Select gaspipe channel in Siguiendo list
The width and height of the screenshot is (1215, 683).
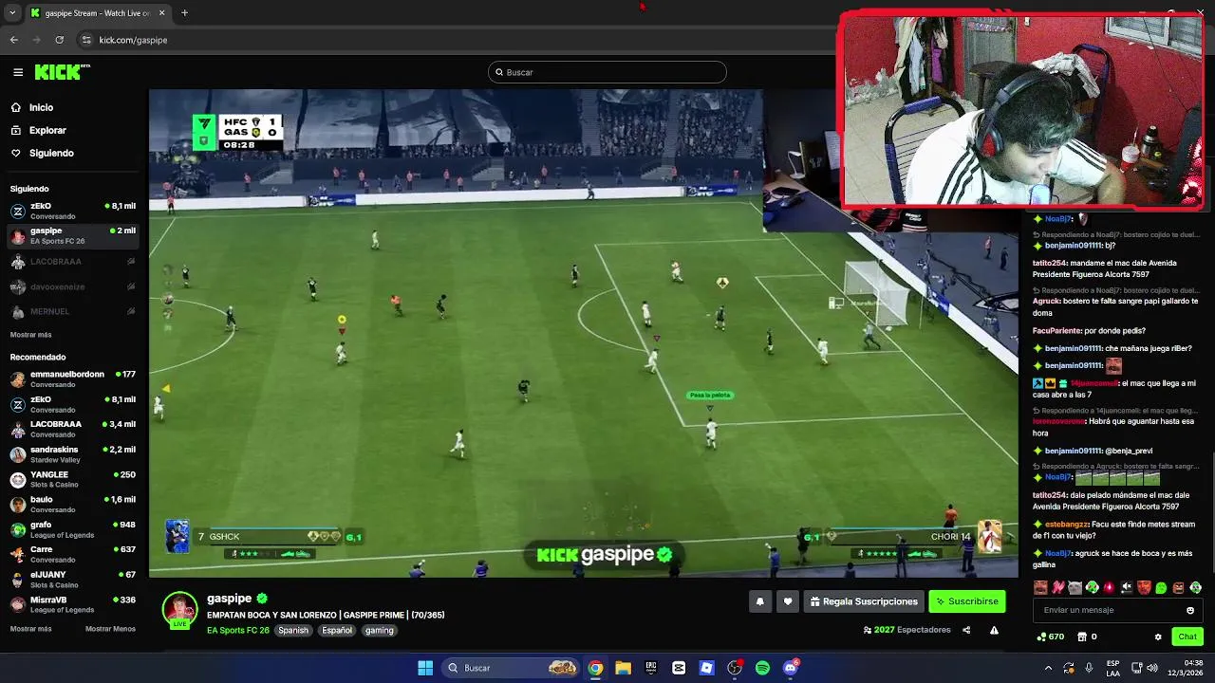pos(74,235)
